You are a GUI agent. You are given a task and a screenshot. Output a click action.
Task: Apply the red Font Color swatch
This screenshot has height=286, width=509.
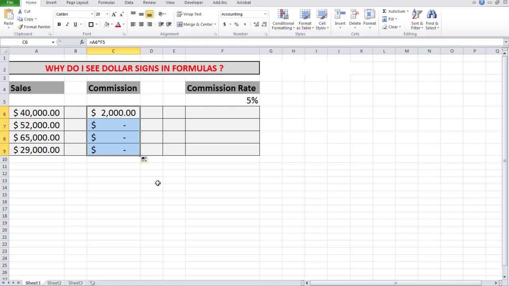118,24
